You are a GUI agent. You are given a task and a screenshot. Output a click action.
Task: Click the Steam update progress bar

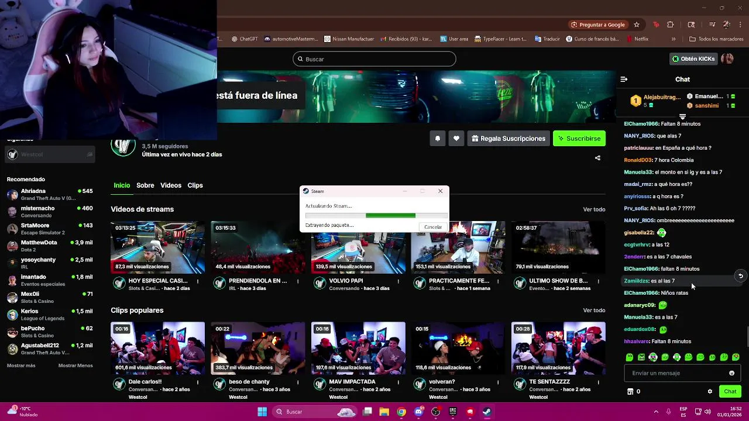click(x=376, y=215)
